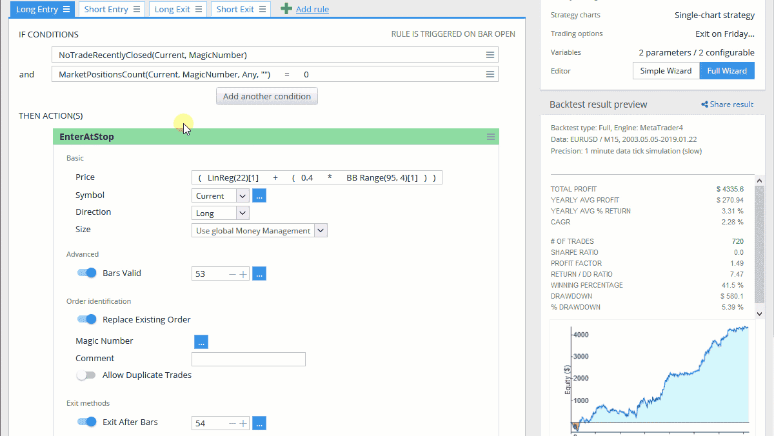
Task: Click the PROFIT FACTOR value 1.49
Action: pyautogui.click(x=736, y=263)
